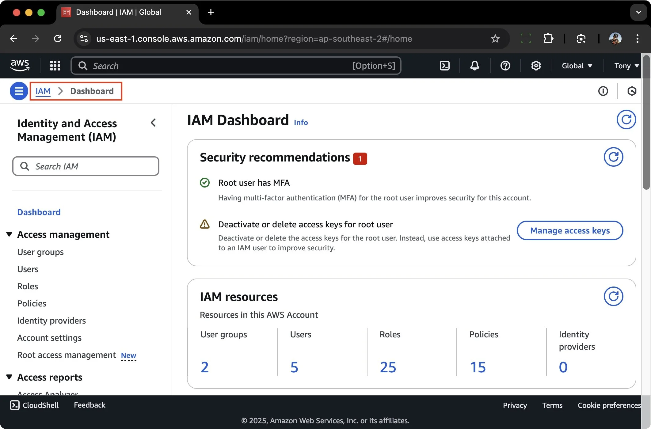This screenshot has height=429, width=651.
Task: Select the Dashboard | IAM | Global browser tab
Action: click(x=118, y=12)
